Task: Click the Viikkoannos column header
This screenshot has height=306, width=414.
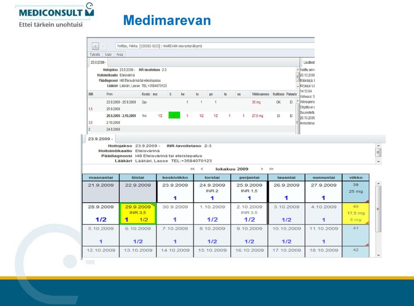Action: coord(260,94)
